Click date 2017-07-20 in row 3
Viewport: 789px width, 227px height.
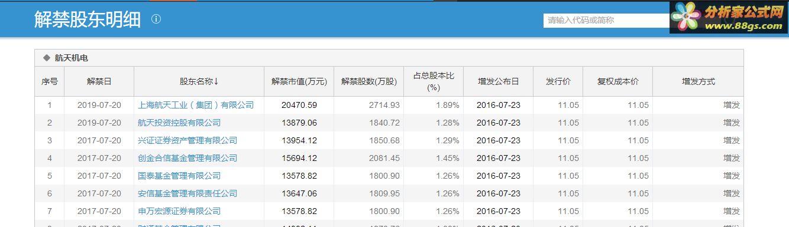point(99,140)
